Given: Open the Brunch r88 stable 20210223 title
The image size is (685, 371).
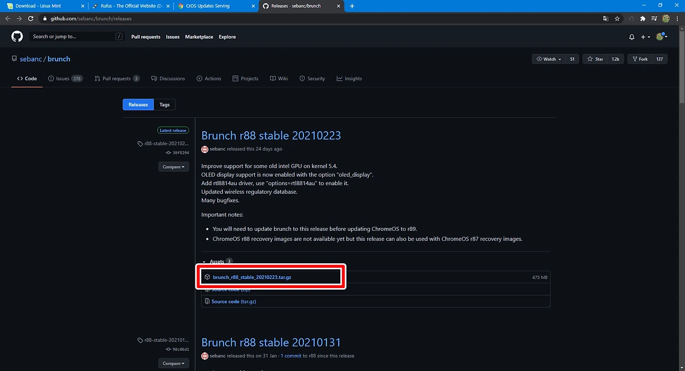Looking at the screenshot, I should 271,135.
